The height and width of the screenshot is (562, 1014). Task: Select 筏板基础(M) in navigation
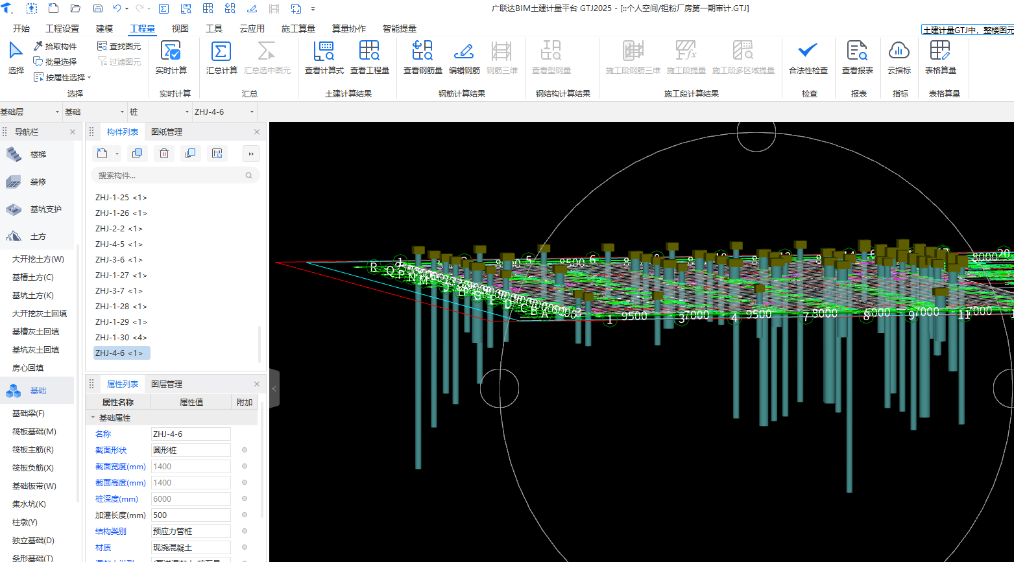point(34,432)
